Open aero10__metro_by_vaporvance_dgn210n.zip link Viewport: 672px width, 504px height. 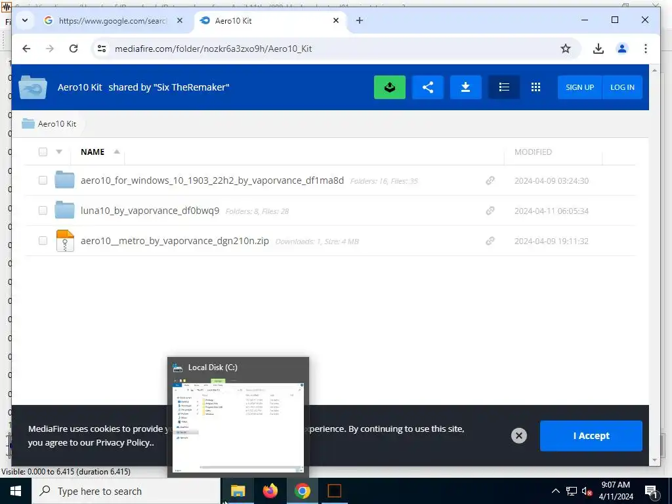175,241
